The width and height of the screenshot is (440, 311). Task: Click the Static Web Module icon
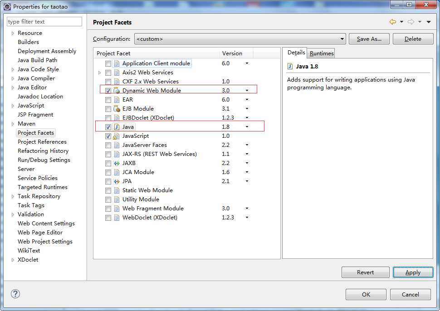(x=117, y=190)
